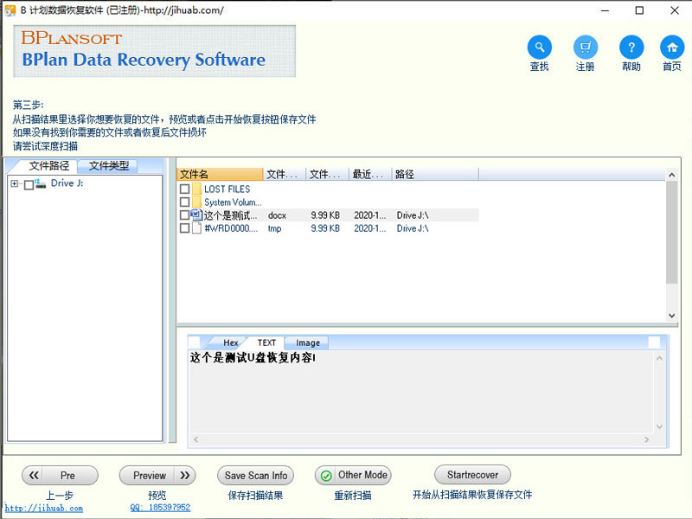The image size is (692, 519).
Task: Open the Hex preview tab
Action: point(230,343)
